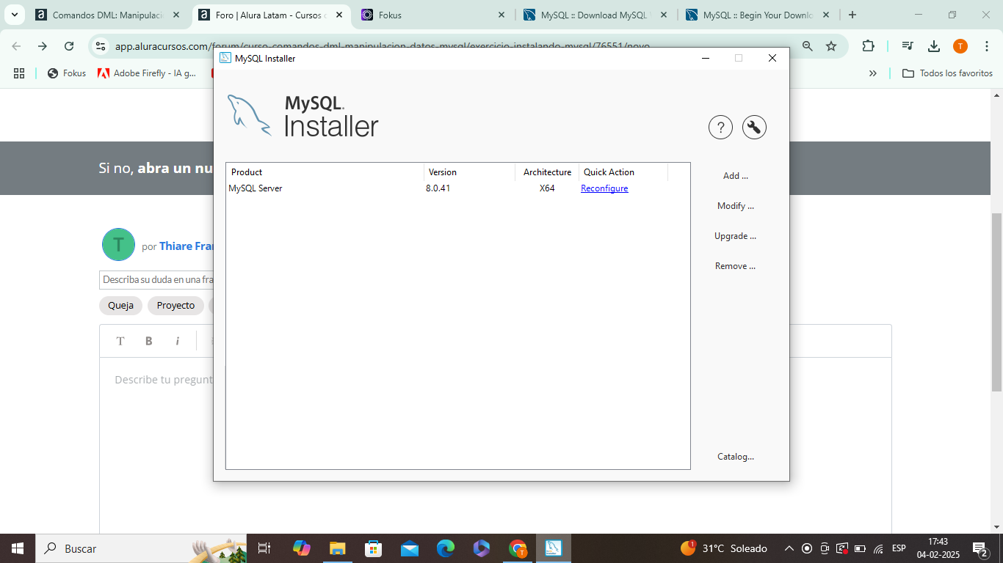
Task: Click the heading T icon in forum editor
Action: coord(120,341)
